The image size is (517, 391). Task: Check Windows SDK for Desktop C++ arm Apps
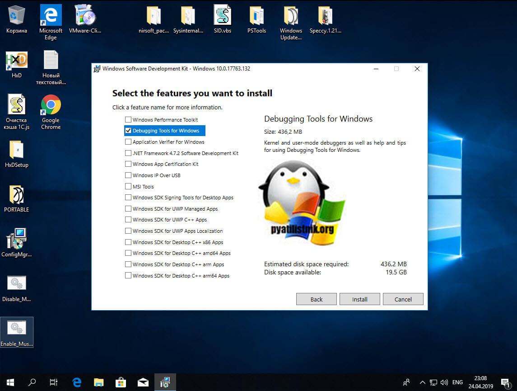(128, 264)
